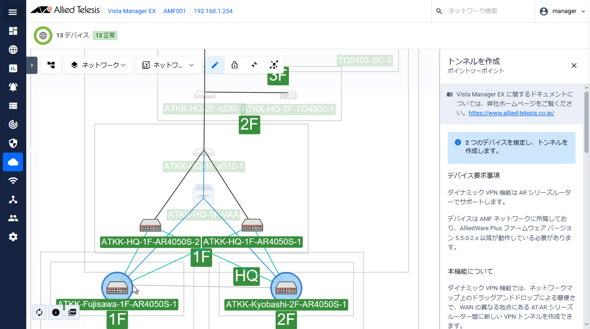The width and height of the screenshot is (590, 329).
Task: Click the blue info notice icon
Action: (x=458, y=142)
